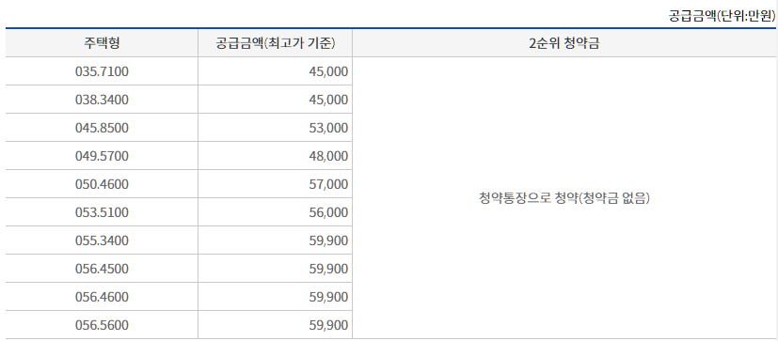
Task: Click the 2순위 청약금 column header
Action: 564,43
